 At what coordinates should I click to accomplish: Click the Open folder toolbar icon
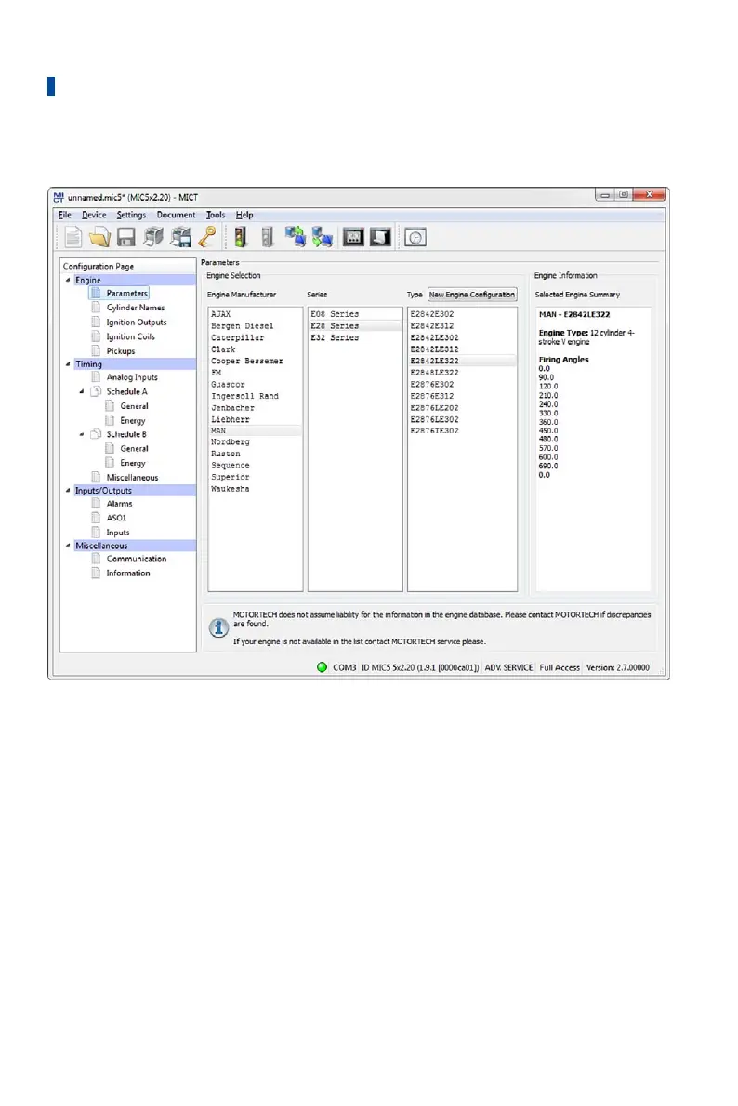pos(99,237)
